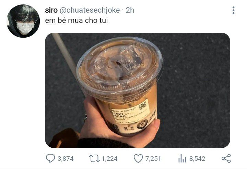Like the tweet with the heart icon
247x170 pixels.
pyautogui.click(x=138, y=158)
